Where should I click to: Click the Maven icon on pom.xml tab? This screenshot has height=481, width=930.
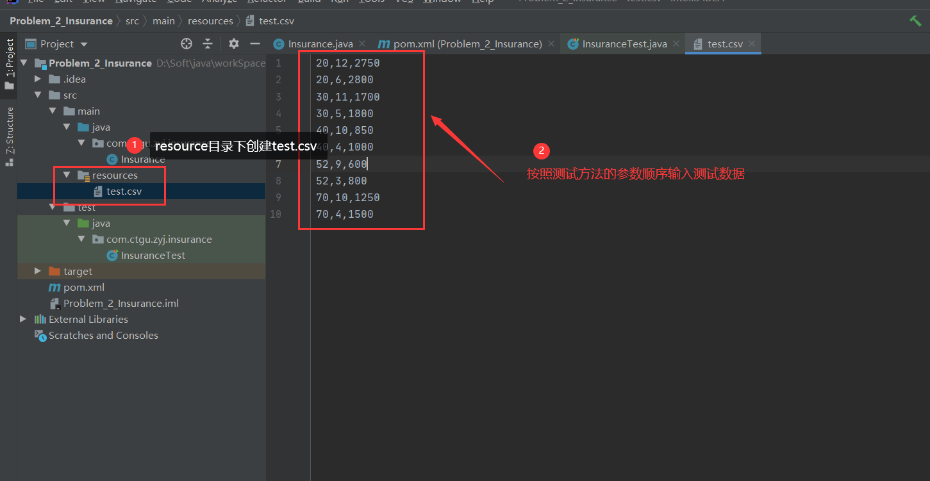point(384,44)
